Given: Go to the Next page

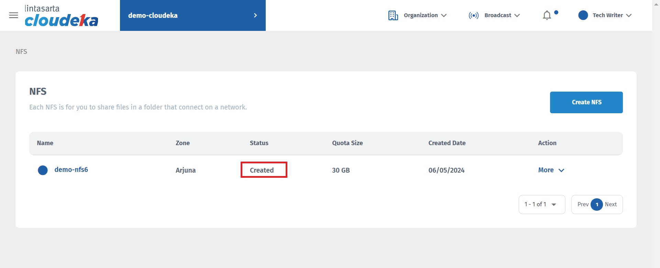Looking at the screenshot, I should click(x=611, y=205).
